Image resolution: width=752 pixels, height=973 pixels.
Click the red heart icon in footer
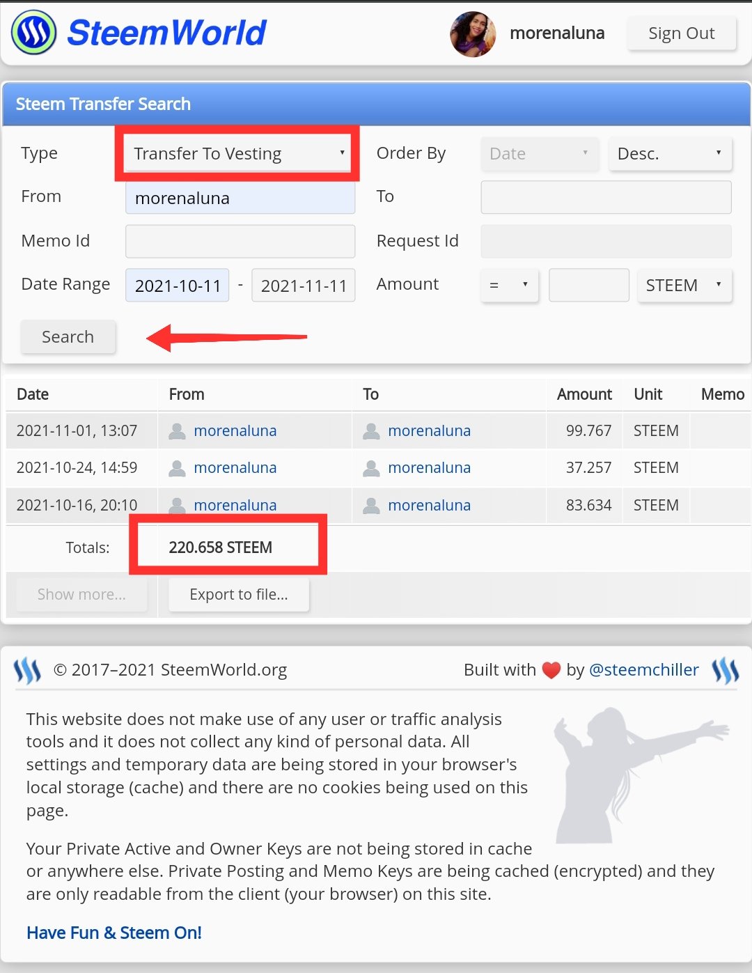(551, 670)
